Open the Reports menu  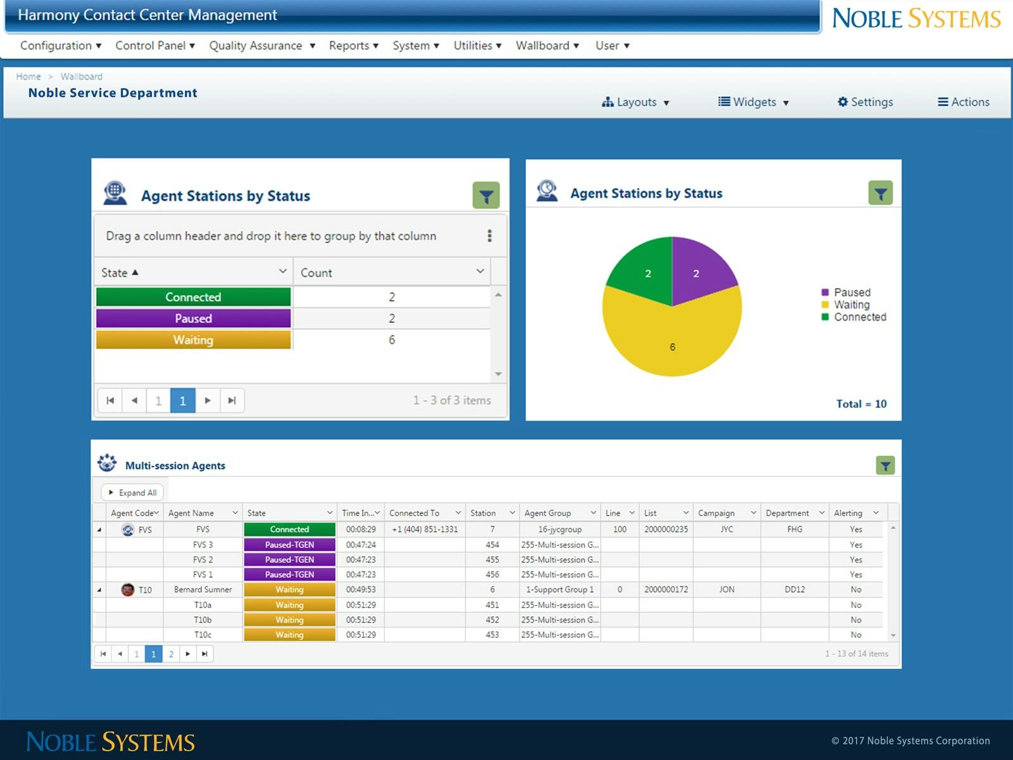click(354, 46)
